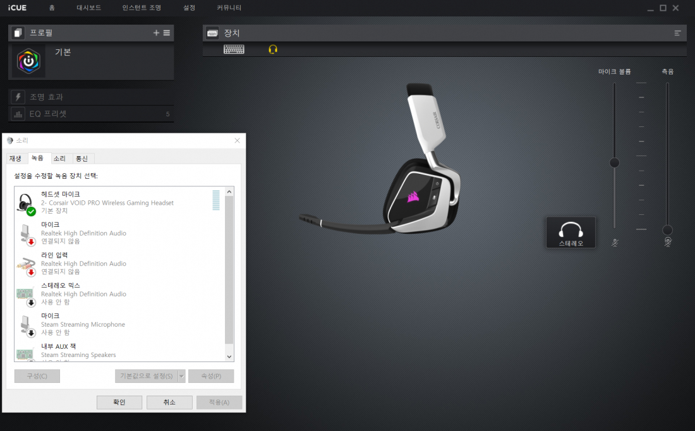
Task: Click the 구성(C) button
Action: (37, 376)
